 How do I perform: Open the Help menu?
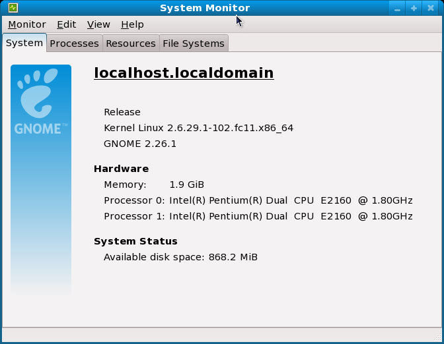tap(132, 24)
